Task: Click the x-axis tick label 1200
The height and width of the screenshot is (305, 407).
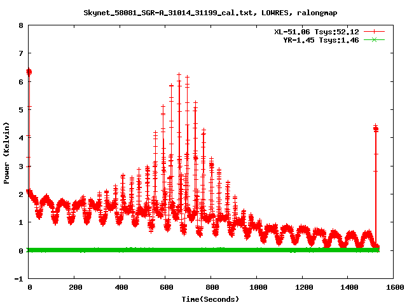Action: pos(304,287)
